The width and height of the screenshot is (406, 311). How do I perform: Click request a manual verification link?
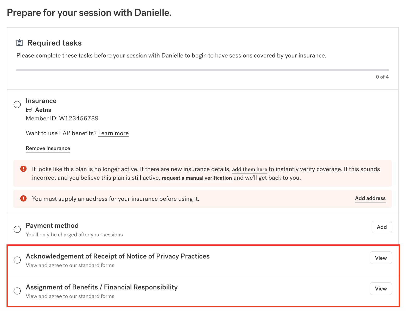(x=197, y=178)
